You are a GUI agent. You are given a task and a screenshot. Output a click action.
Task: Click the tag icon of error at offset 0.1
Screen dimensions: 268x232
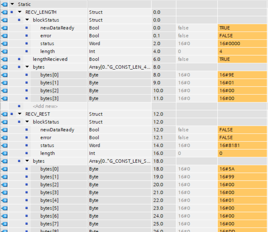coord(4,36)
